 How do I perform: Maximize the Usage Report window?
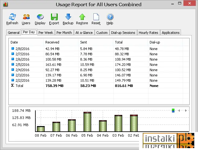[x=180, y=3]
